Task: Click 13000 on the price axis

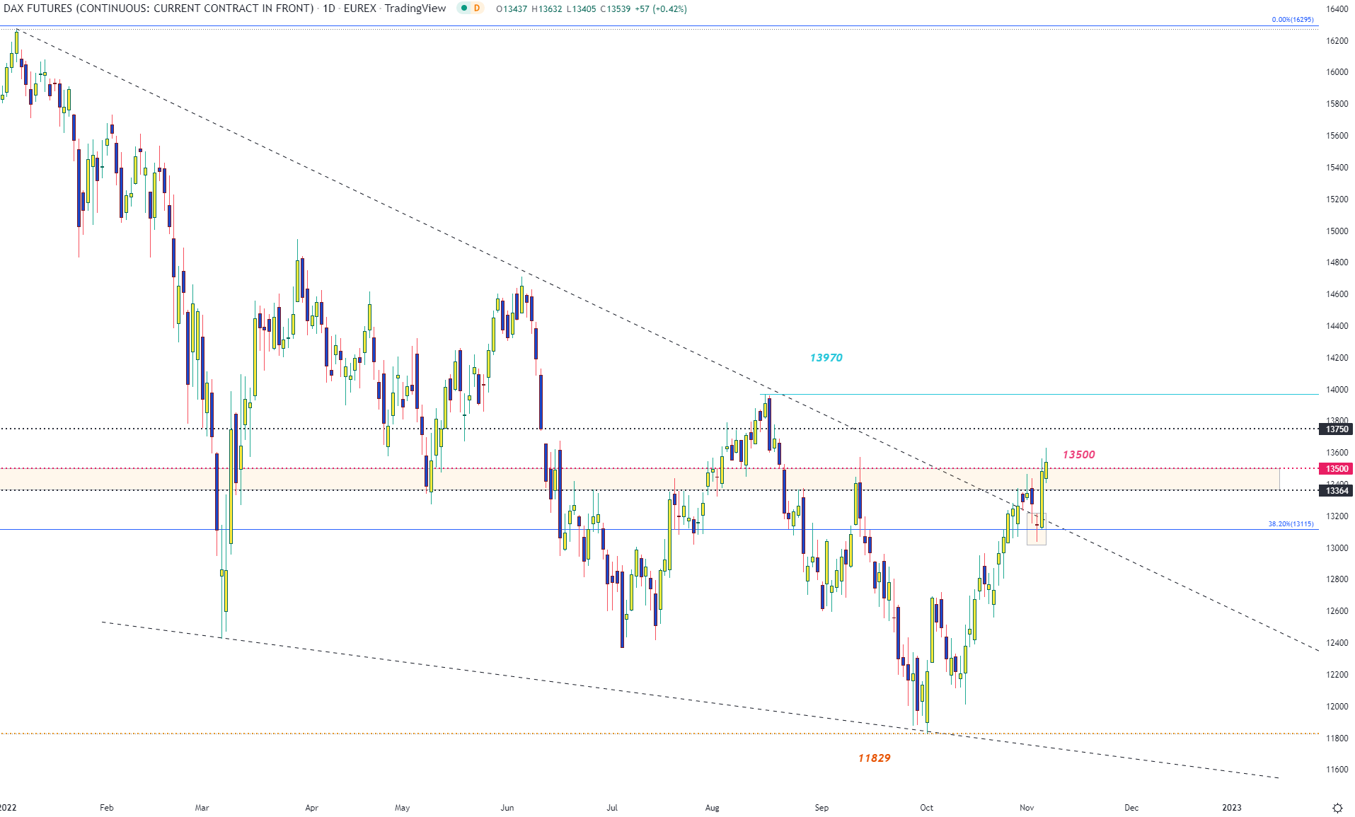Action: coord(1337,548)
